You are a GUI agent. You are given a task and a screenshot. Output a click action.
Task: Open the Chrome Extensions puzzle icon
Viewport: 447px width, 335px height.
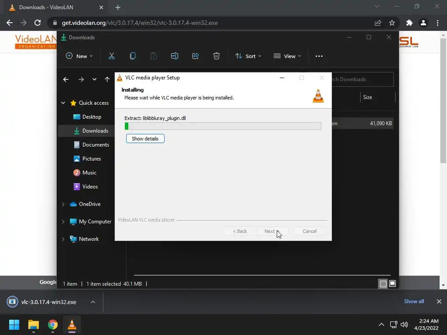click(409, 23)
